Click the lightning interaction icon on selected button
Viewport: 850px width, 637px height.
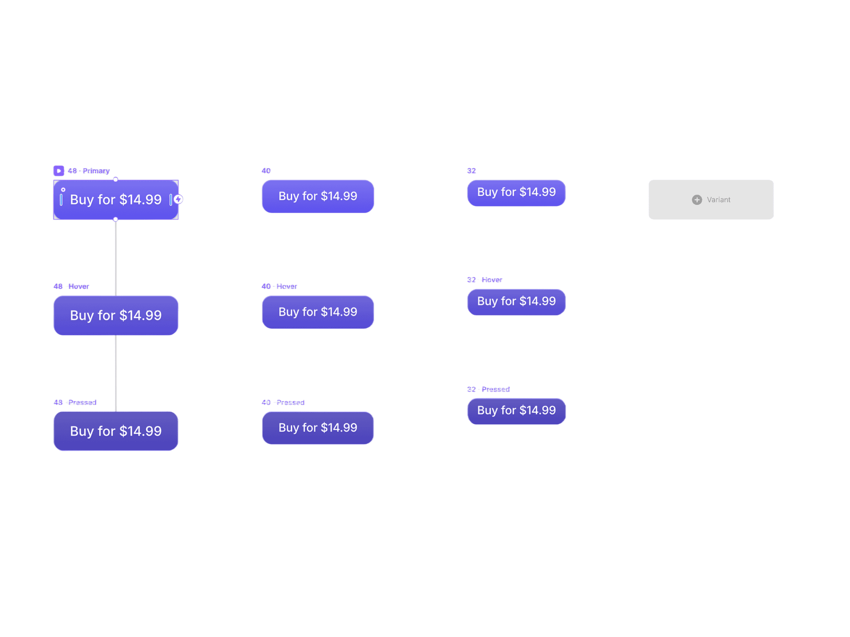tap(178, 199)
